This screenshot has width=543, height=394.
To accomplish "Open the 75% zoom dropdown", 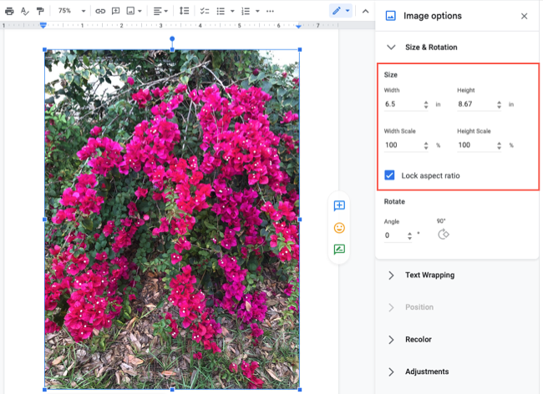I will tap(69, 11).
